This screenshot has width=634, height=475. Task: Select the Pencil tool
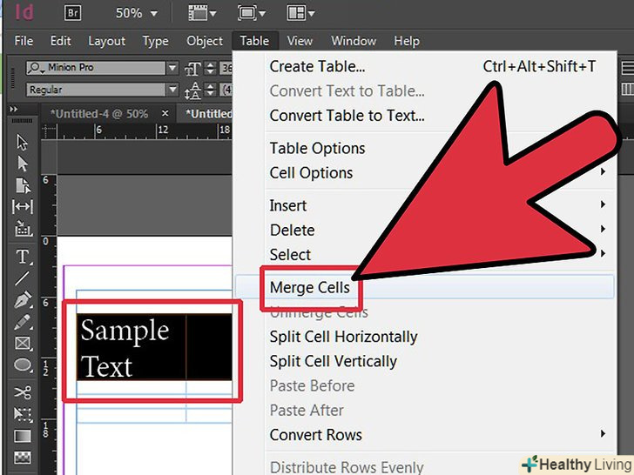click(23, 322)
